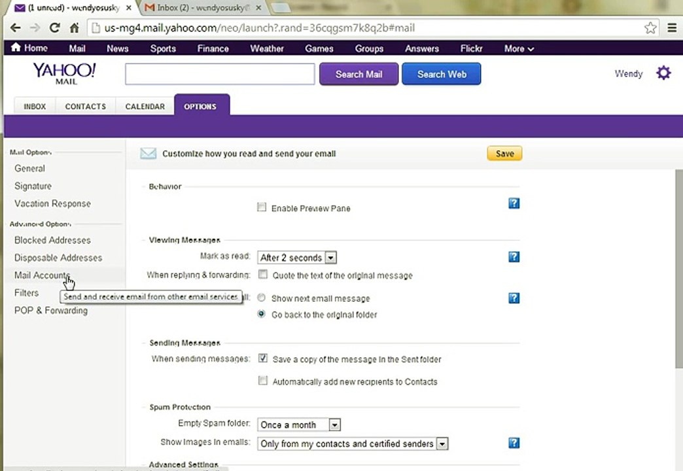Open Answers in the Yahoo navigation bar
Viewport: 683px width, 471px height.
[422, 48]
